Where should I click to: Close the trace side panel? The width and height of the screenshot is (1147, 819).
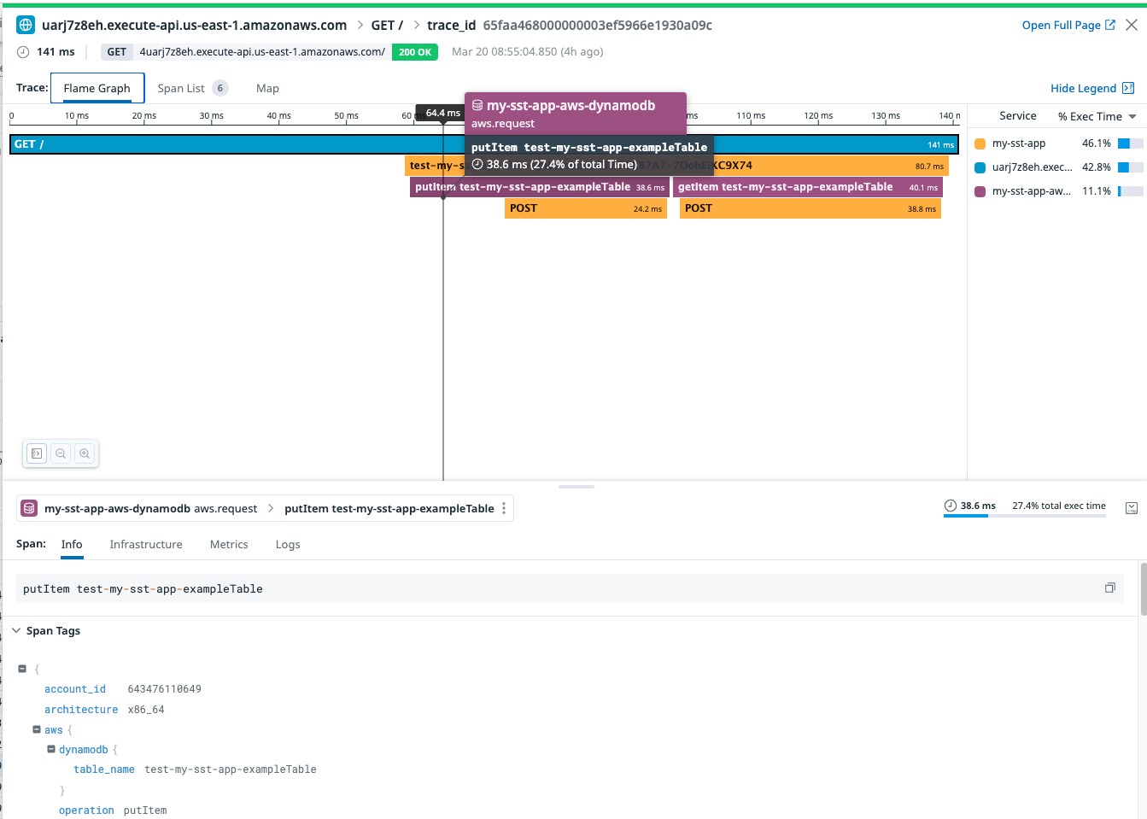coord(1132,25)
